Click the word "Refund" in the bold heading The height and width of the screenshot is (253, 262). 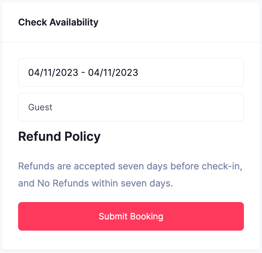[x=39, y=136]
